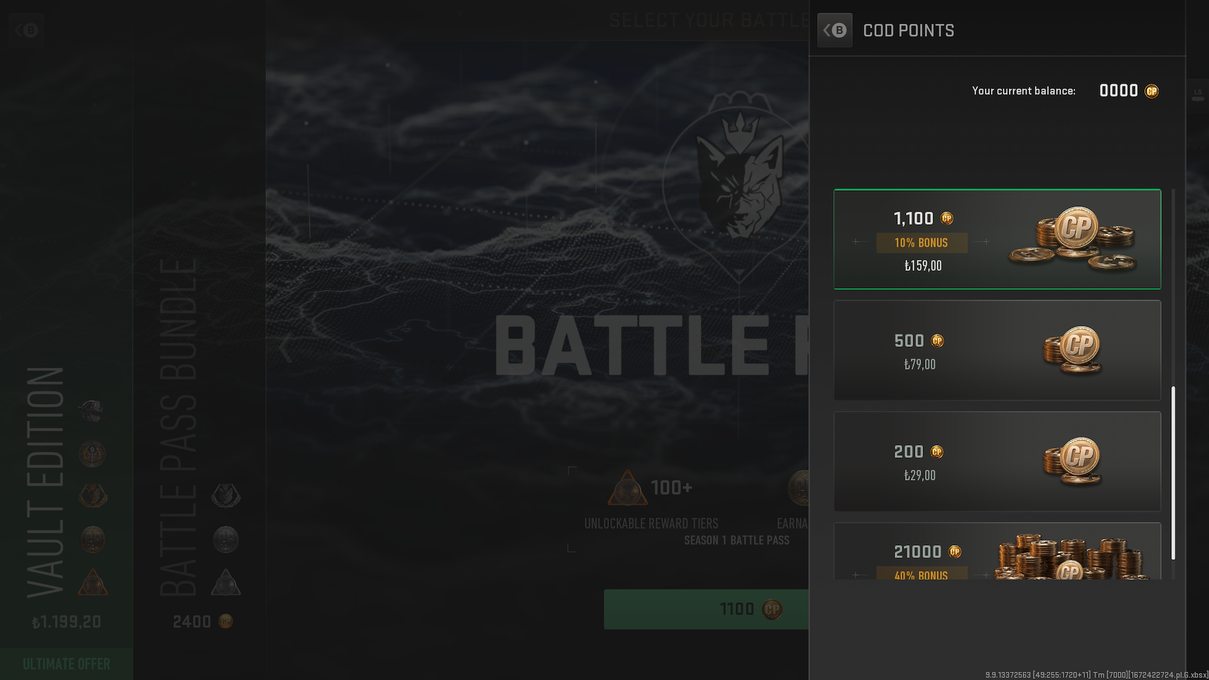This screenshot has height=680, width=1209.
Task: Select the 200 COD Points pack
Action: pos(997,462)
